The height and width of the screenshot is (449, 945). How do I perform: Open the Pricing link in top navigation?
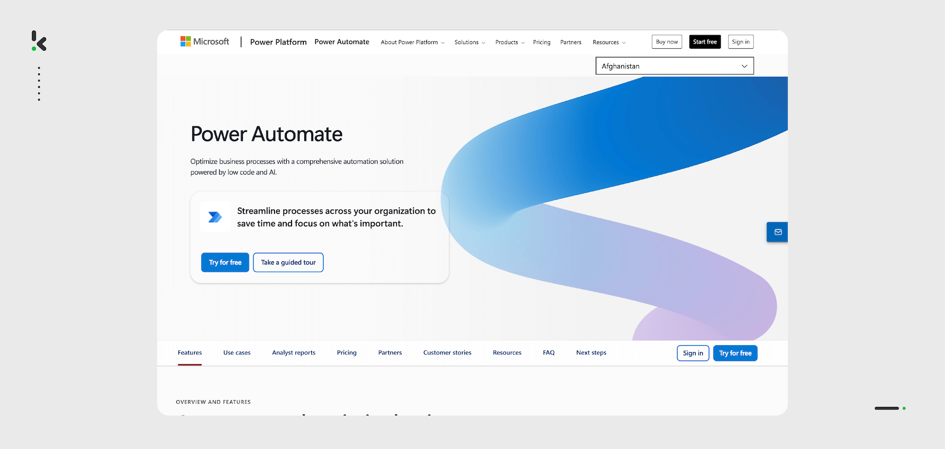[541, 42]
